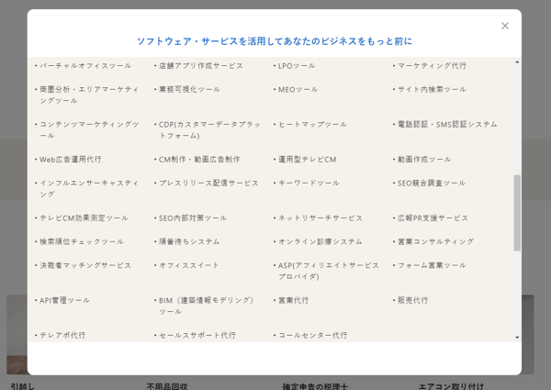Screen dimensions: 551x390
Task: Open 電話認証・SMS認証システム
Action: coord(447,125)
